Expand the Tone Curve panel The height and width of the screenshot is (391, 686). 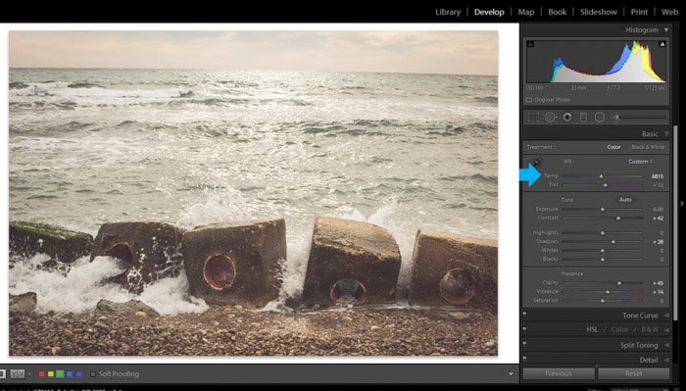tap(666, 316)
